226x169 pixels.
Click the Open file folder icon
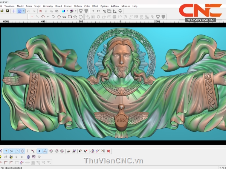coord(2,11)
